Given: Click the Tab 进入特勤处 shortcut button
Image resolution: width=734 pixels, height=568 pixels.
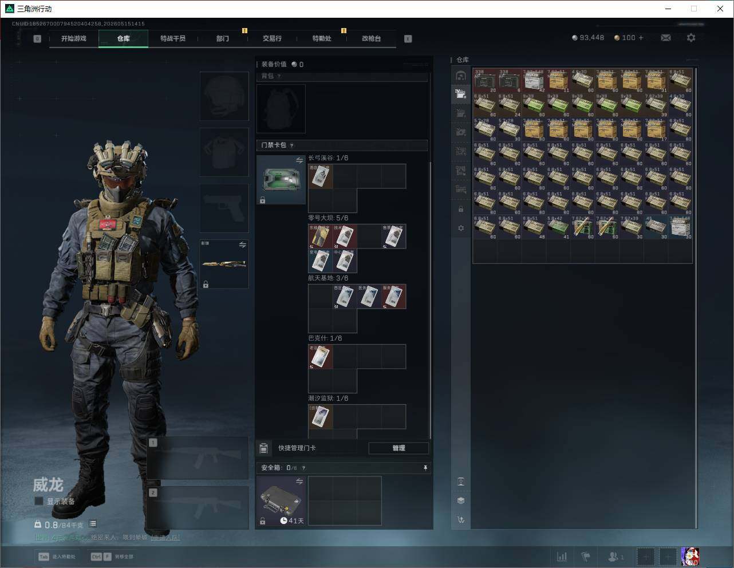Looking at the screenshot, I should [57, 557].
